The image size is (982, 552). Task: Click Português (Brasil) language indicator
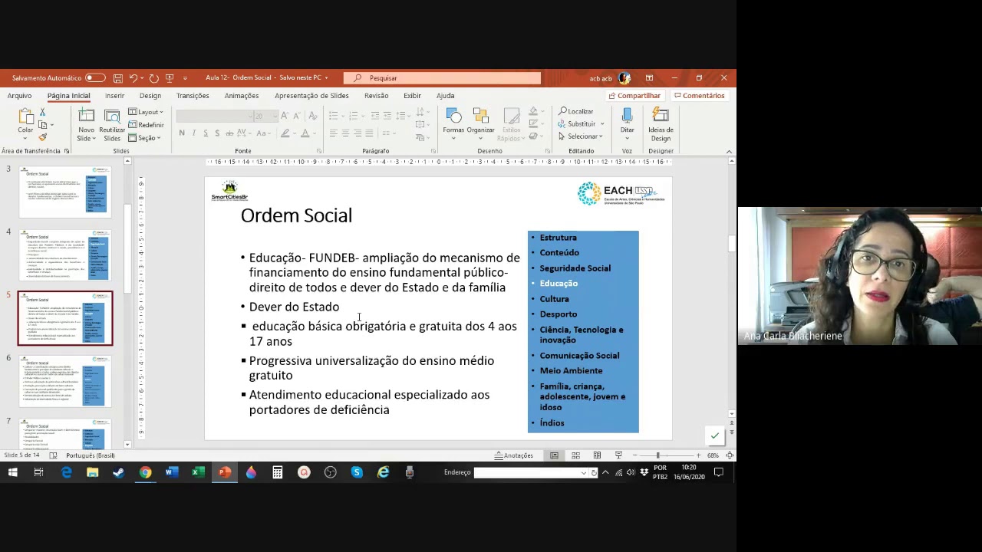[91, 455]
